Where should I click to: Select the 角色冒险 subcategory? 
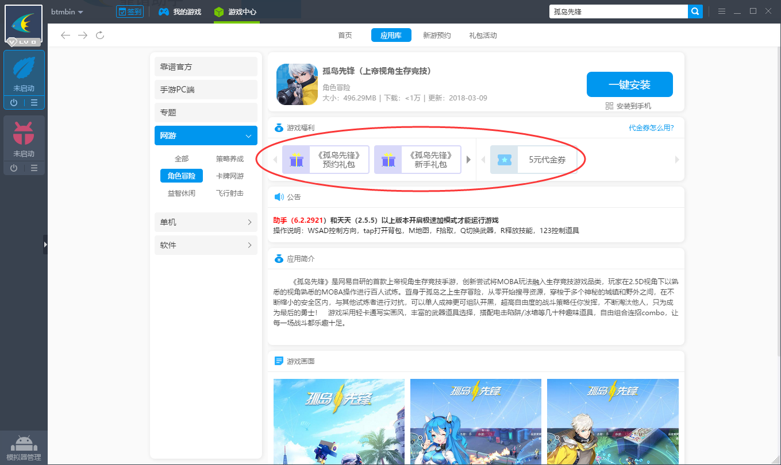pyautogui.click(x=182, y=176)
